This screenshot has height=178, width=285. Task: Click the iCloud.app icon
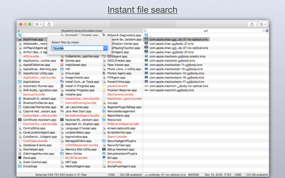[x=62, y=73]
